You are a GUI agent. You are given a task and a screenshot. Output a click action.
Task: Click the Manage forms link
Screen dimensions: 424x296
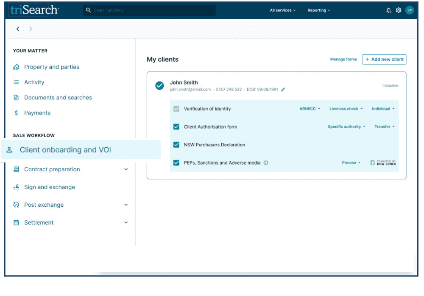pos(343,60)
